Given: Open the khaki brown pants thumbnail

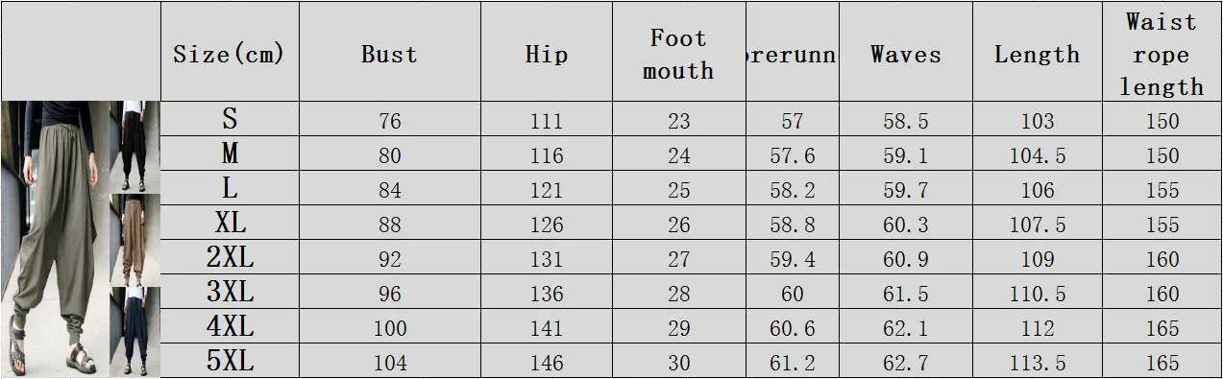Looking at the screenshot, I should (135, 238).
